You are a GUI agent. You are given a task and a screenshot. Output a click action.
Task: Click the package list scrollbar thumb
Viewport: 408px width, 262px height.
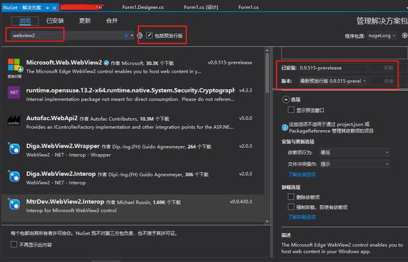[x=267, y=73]
